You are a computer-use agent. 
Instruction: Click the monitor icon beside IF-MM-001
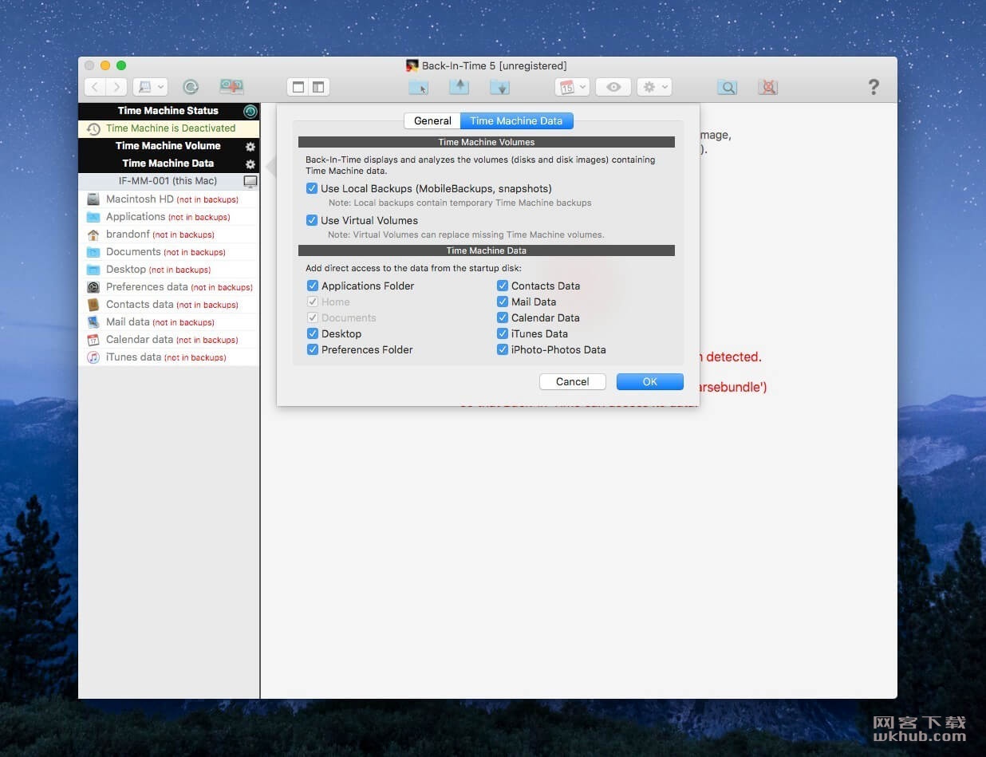pos(250,182)
